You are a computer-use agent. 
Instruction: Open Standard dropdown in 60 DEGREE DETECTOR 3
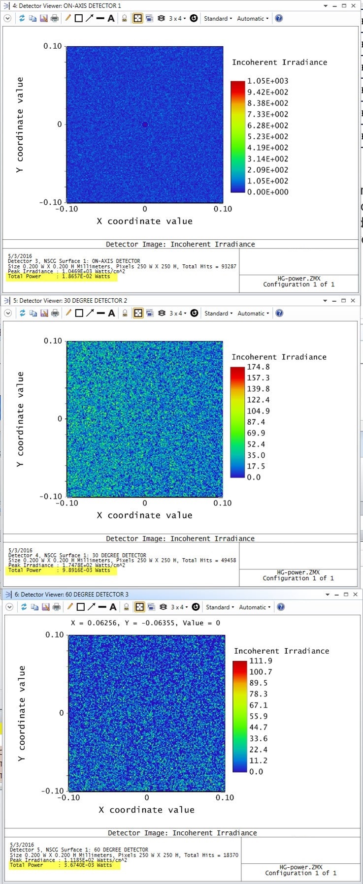[220, 607]
